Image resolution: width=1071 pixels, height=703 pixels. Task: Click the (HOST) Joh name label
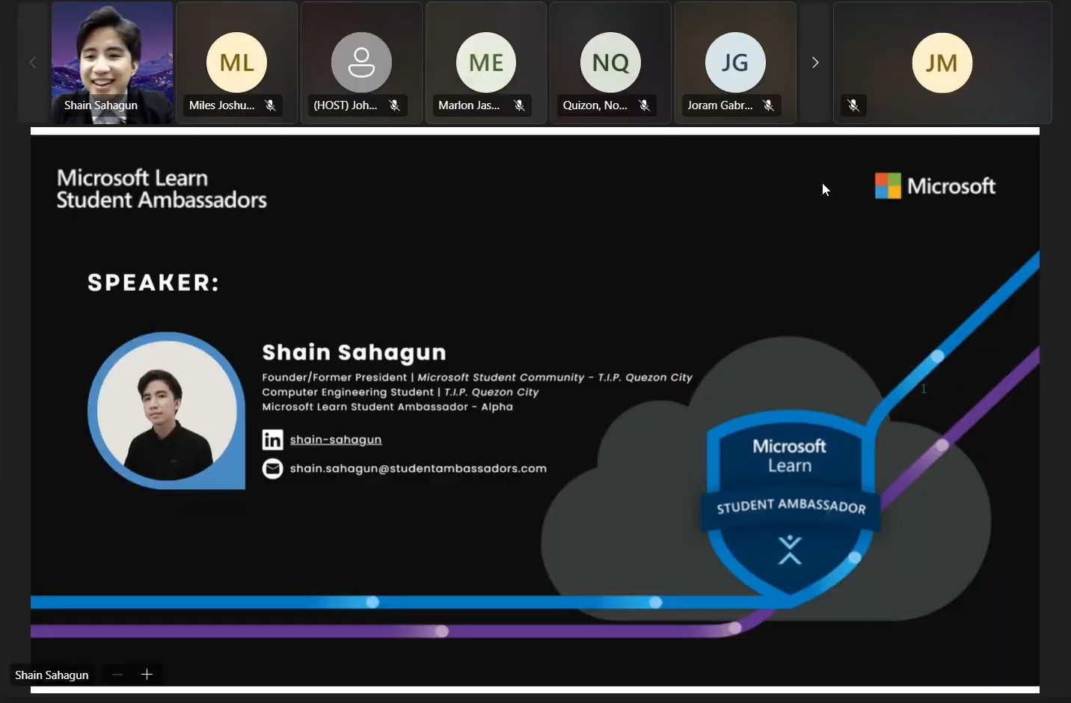(346, 105)
